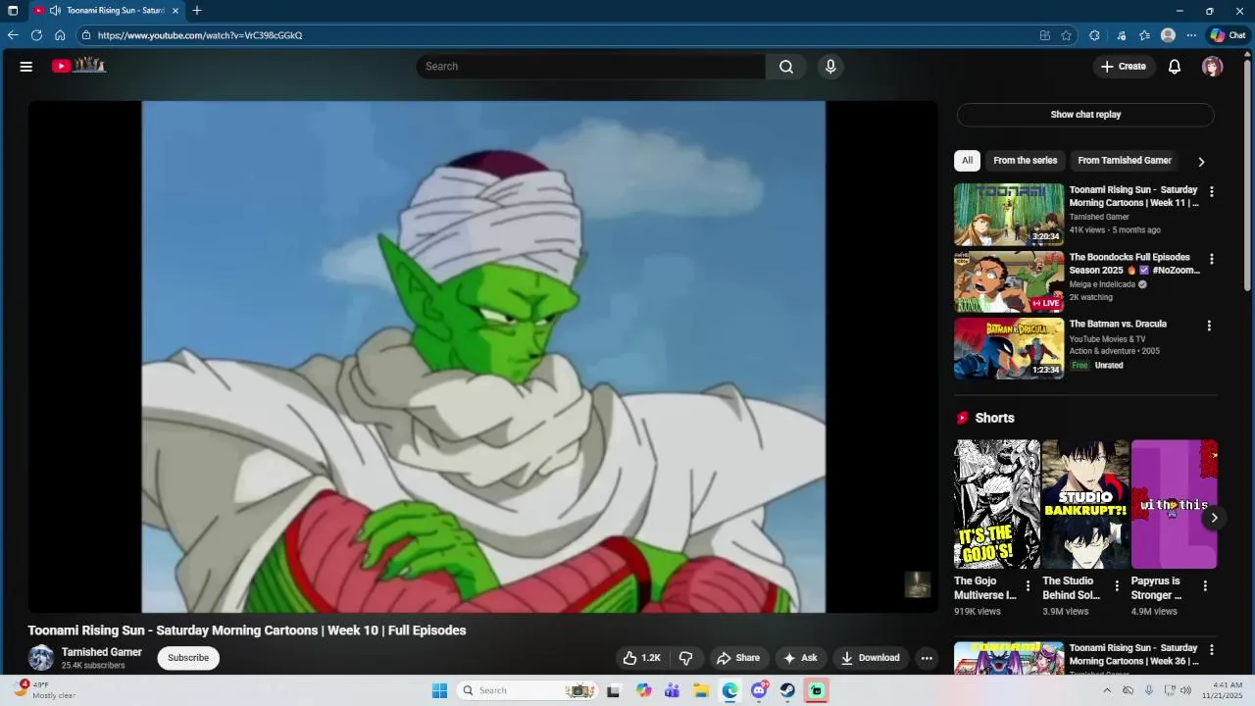Click the Ask button
The width and height of the screenshot is (1255, 706).
coord(800,658)
